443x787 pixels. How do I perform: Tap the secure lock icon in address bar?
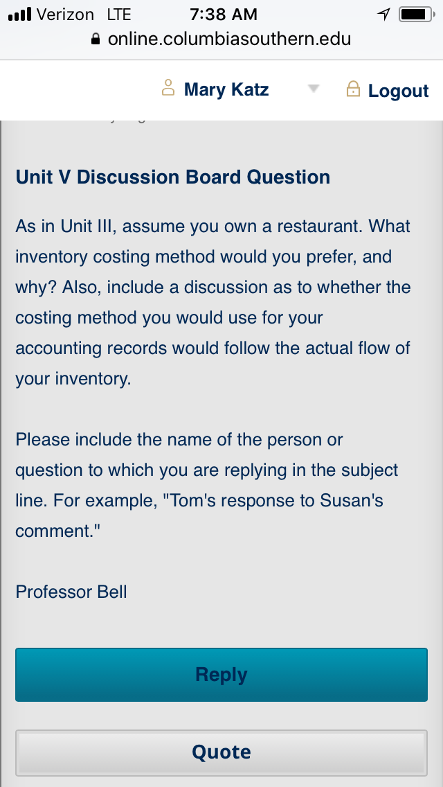pos(96,39)
